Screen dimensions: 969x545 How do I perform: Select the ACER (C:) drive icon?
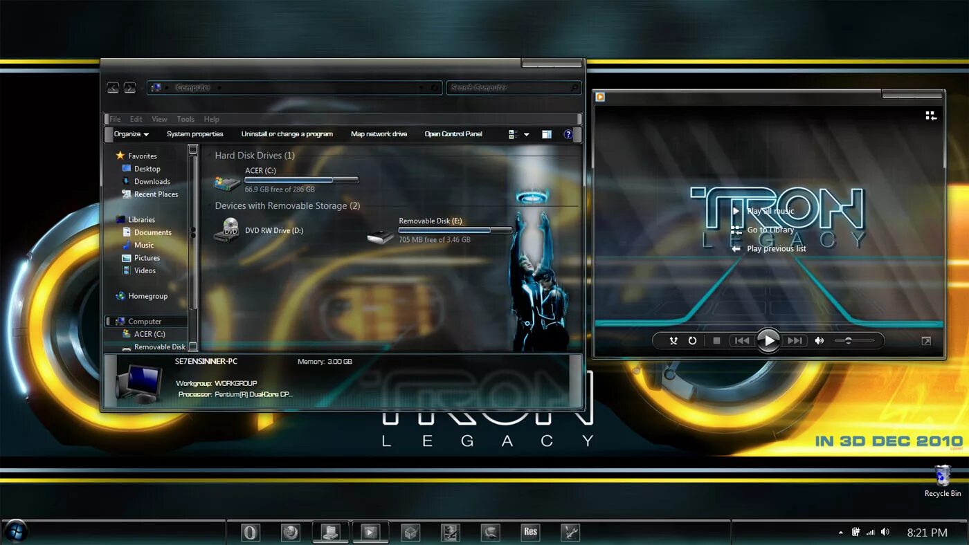(227, 183)
